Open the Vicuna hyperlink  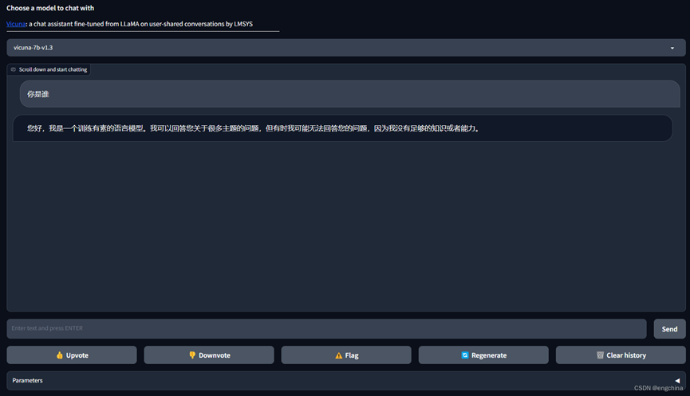[16, 25]
